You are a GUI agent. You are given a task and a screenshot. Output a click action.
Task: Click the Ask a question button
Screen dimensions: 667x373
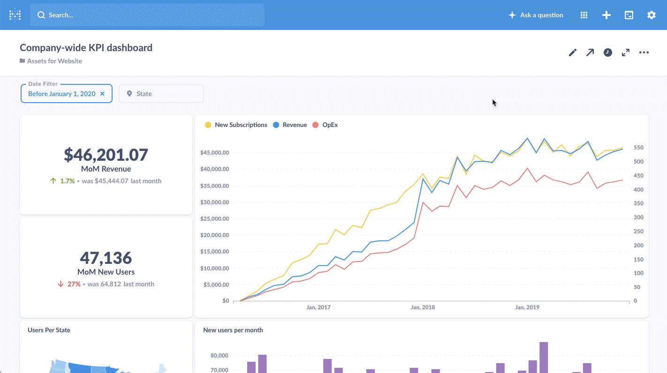pos(536,15)
